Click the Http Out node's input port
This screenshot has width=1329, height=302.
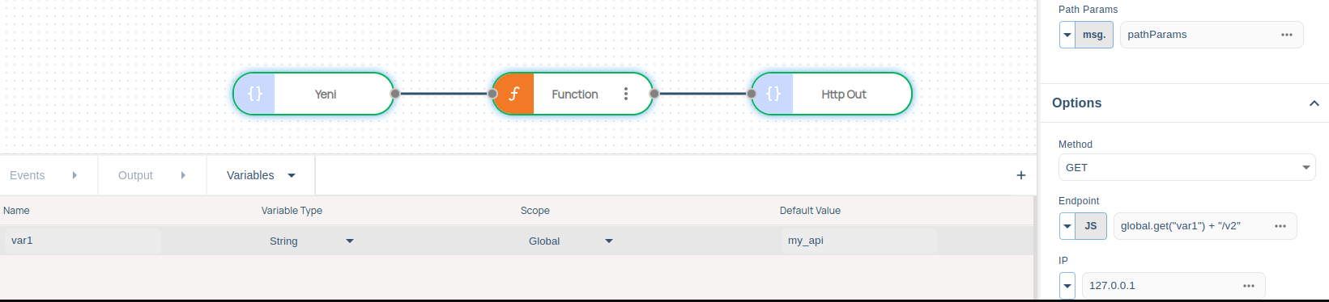(x=752, y=94)
